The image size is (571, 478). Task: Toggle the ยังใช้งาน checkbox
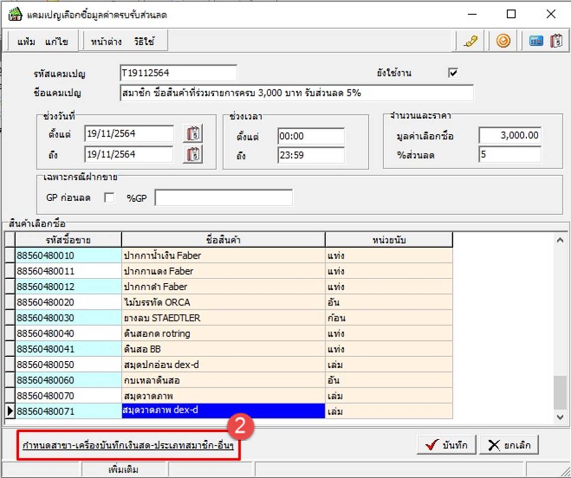pos(453,73)
